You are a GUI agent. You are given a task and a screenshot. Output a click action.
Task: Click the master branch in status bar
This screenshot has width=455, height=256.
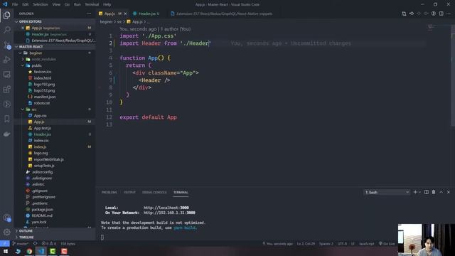21,243
